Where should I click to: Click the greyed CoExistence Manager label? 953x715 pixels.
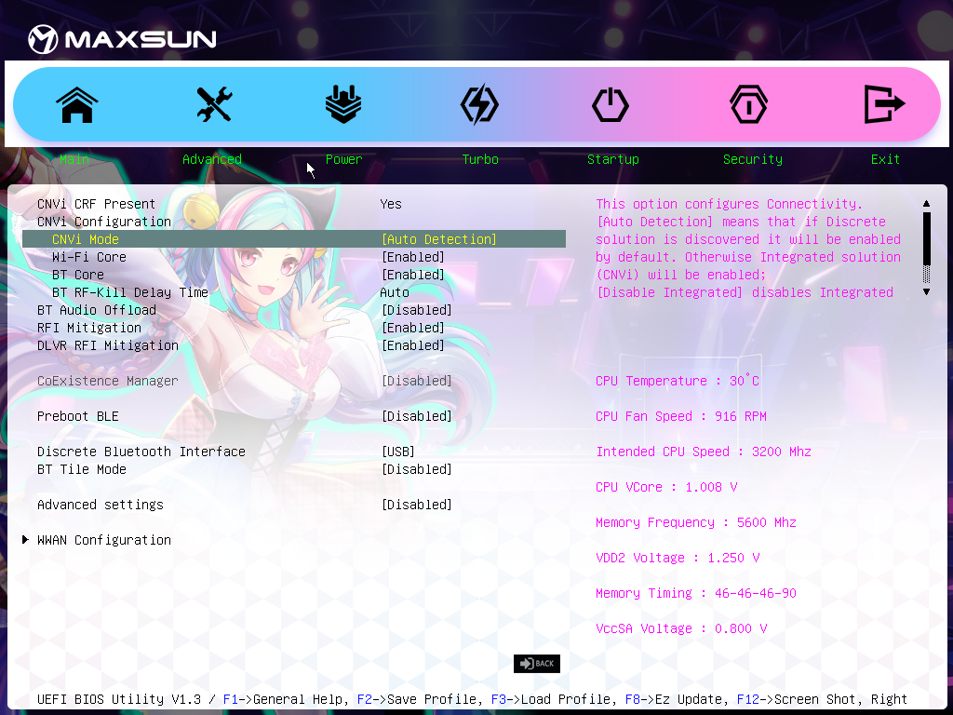(108, 381)
